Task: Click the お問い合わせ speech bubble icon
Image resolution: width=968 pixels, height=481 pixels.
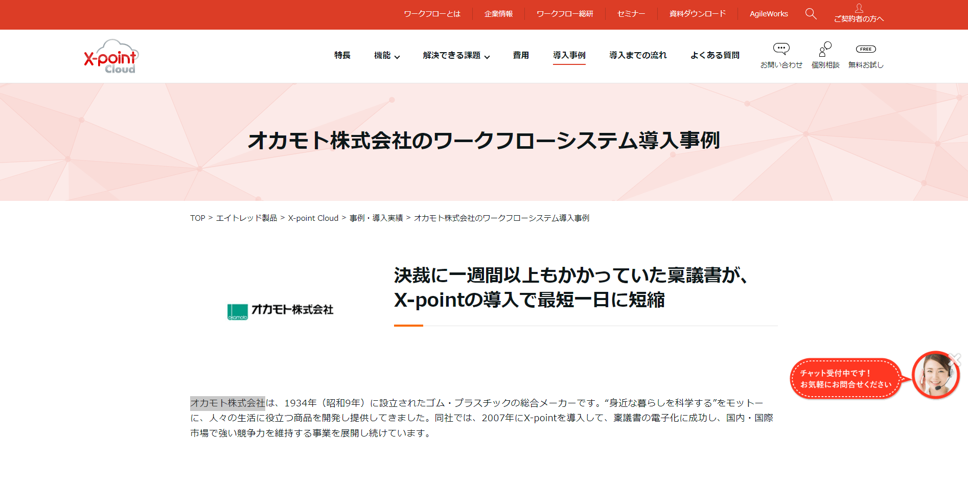Action: click(x=781, y=49)
